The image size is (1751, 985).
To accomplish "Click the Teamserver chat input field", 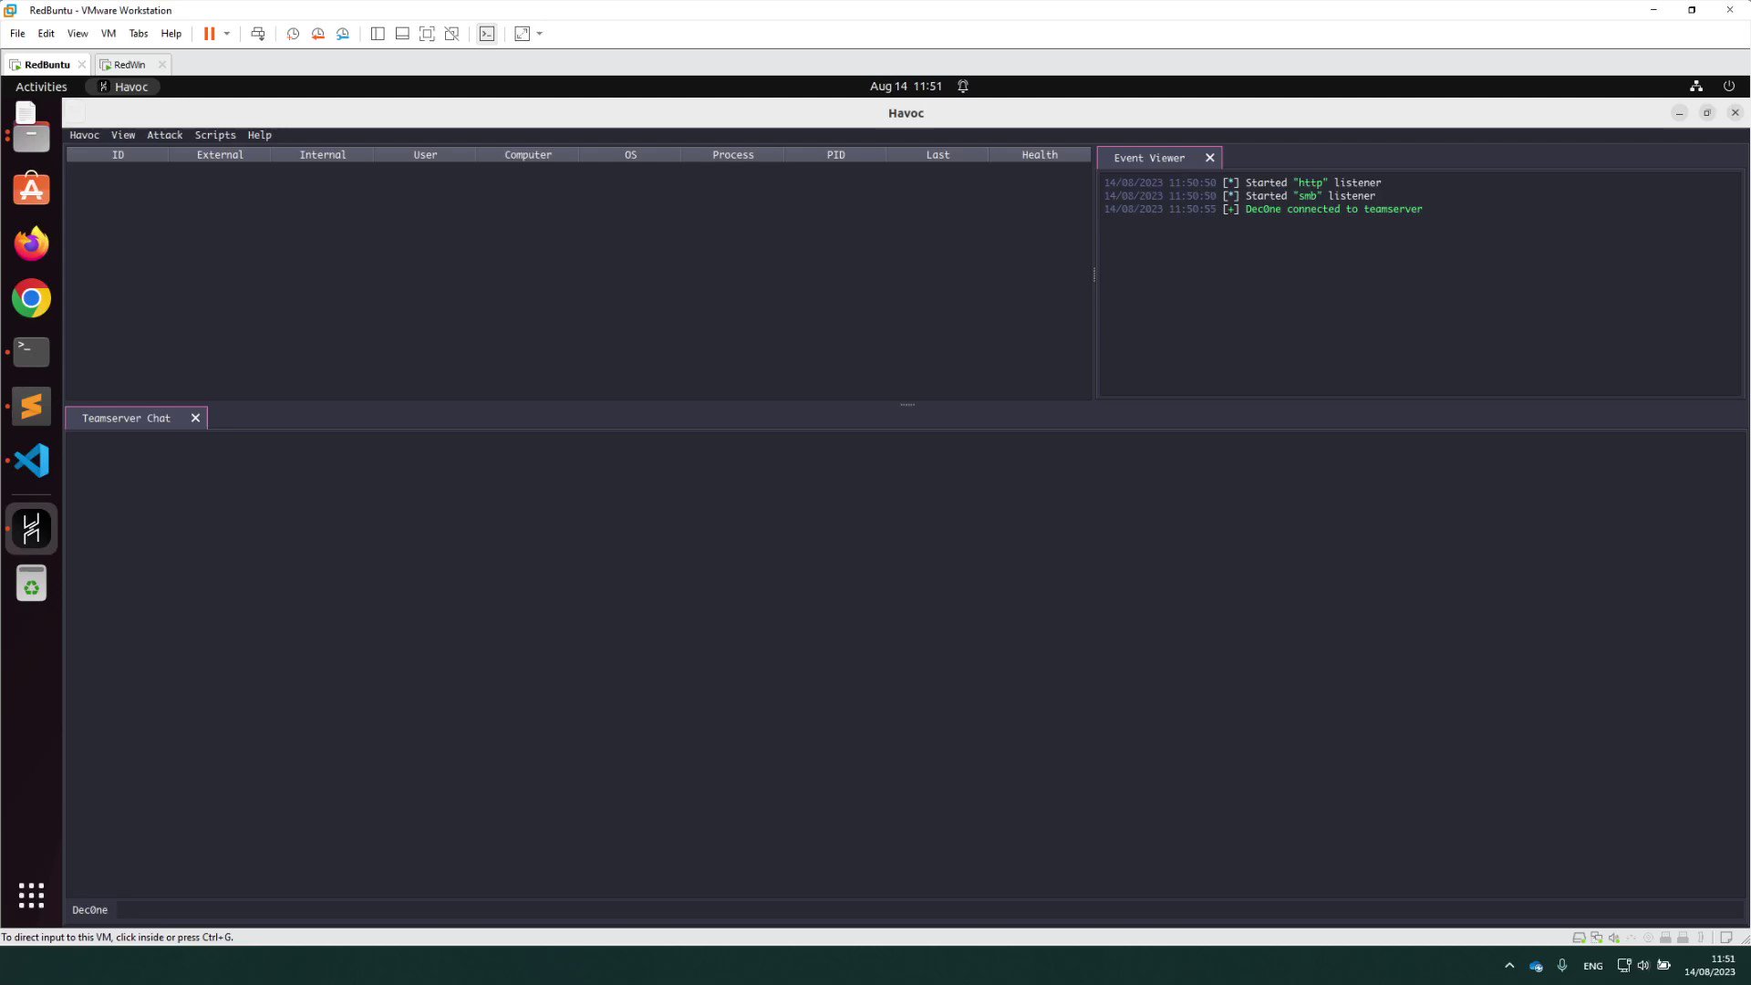I will (x=928, y=910).
